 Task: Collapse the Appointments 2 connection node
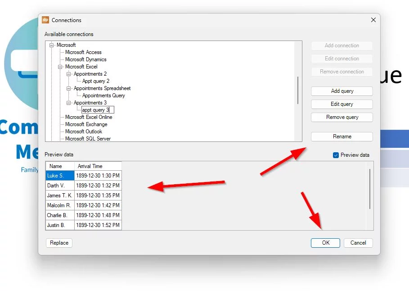tap(69, 74)
